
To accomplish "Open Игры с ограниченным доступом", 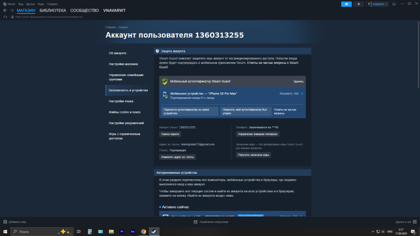I will (x=124, y=136).
